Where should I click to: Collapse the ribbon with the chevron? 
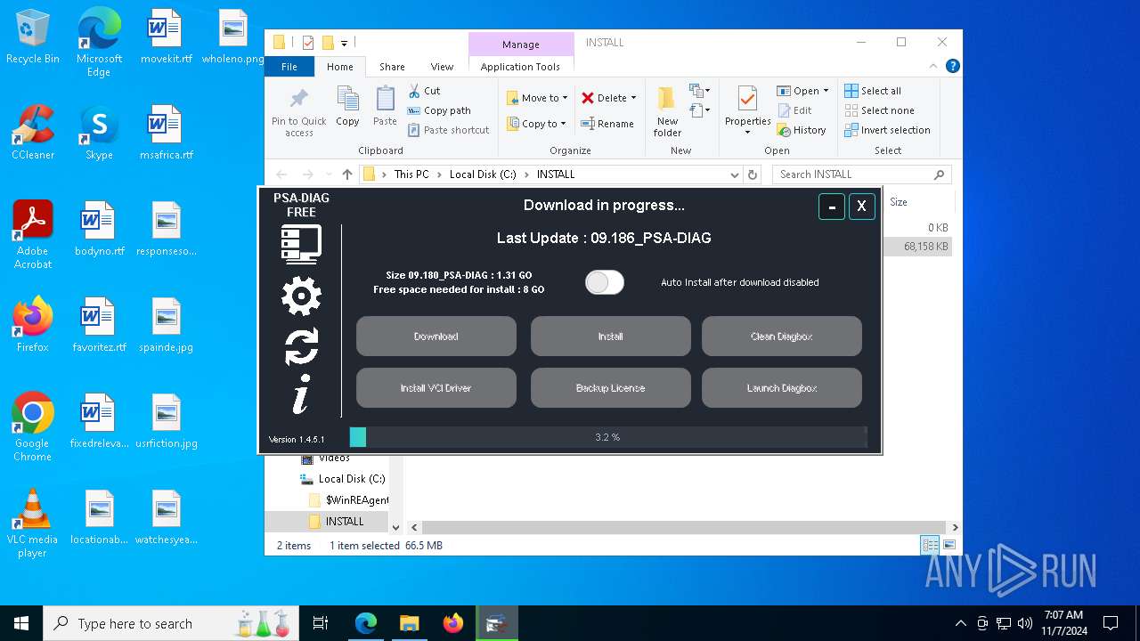pyautogui.click(x=933, y=66)
